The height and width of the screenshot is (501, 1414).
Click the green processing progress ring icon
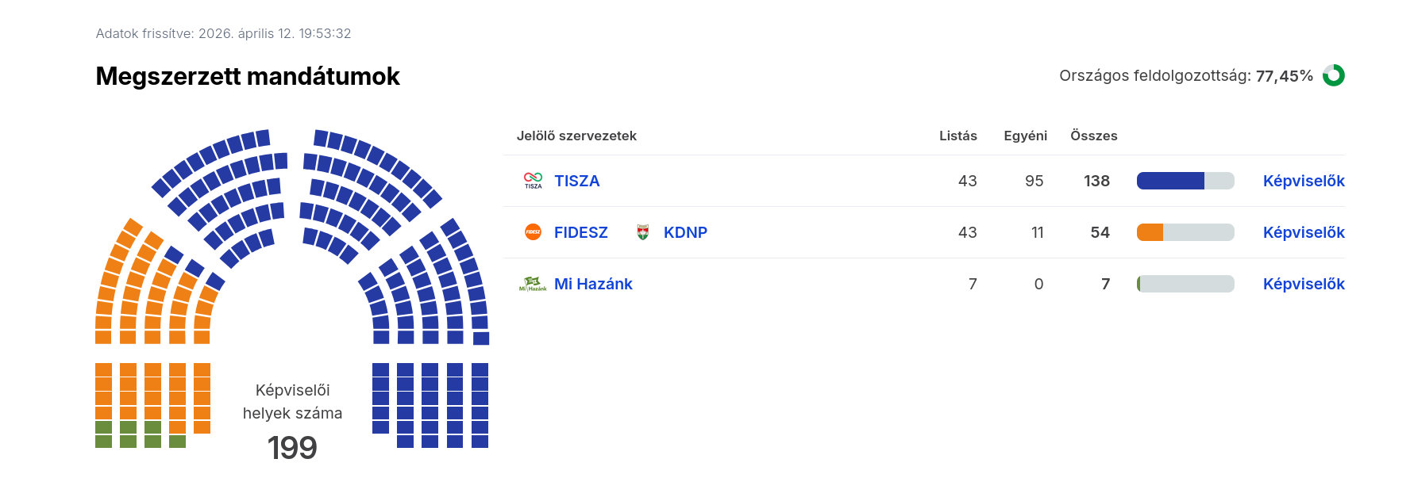coord(1334,75)
